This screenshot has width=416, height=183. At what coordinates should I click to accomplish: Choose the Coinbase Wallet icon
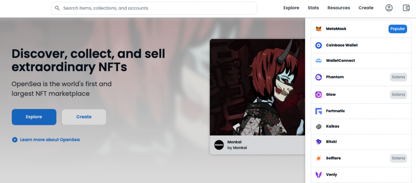click(x=318, y=45)
